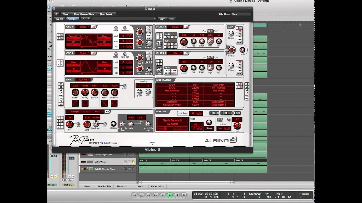The height and width of the screenshot is (203, 362).
Task: Open the Sample Editor tab
Action: click(104, 186)
